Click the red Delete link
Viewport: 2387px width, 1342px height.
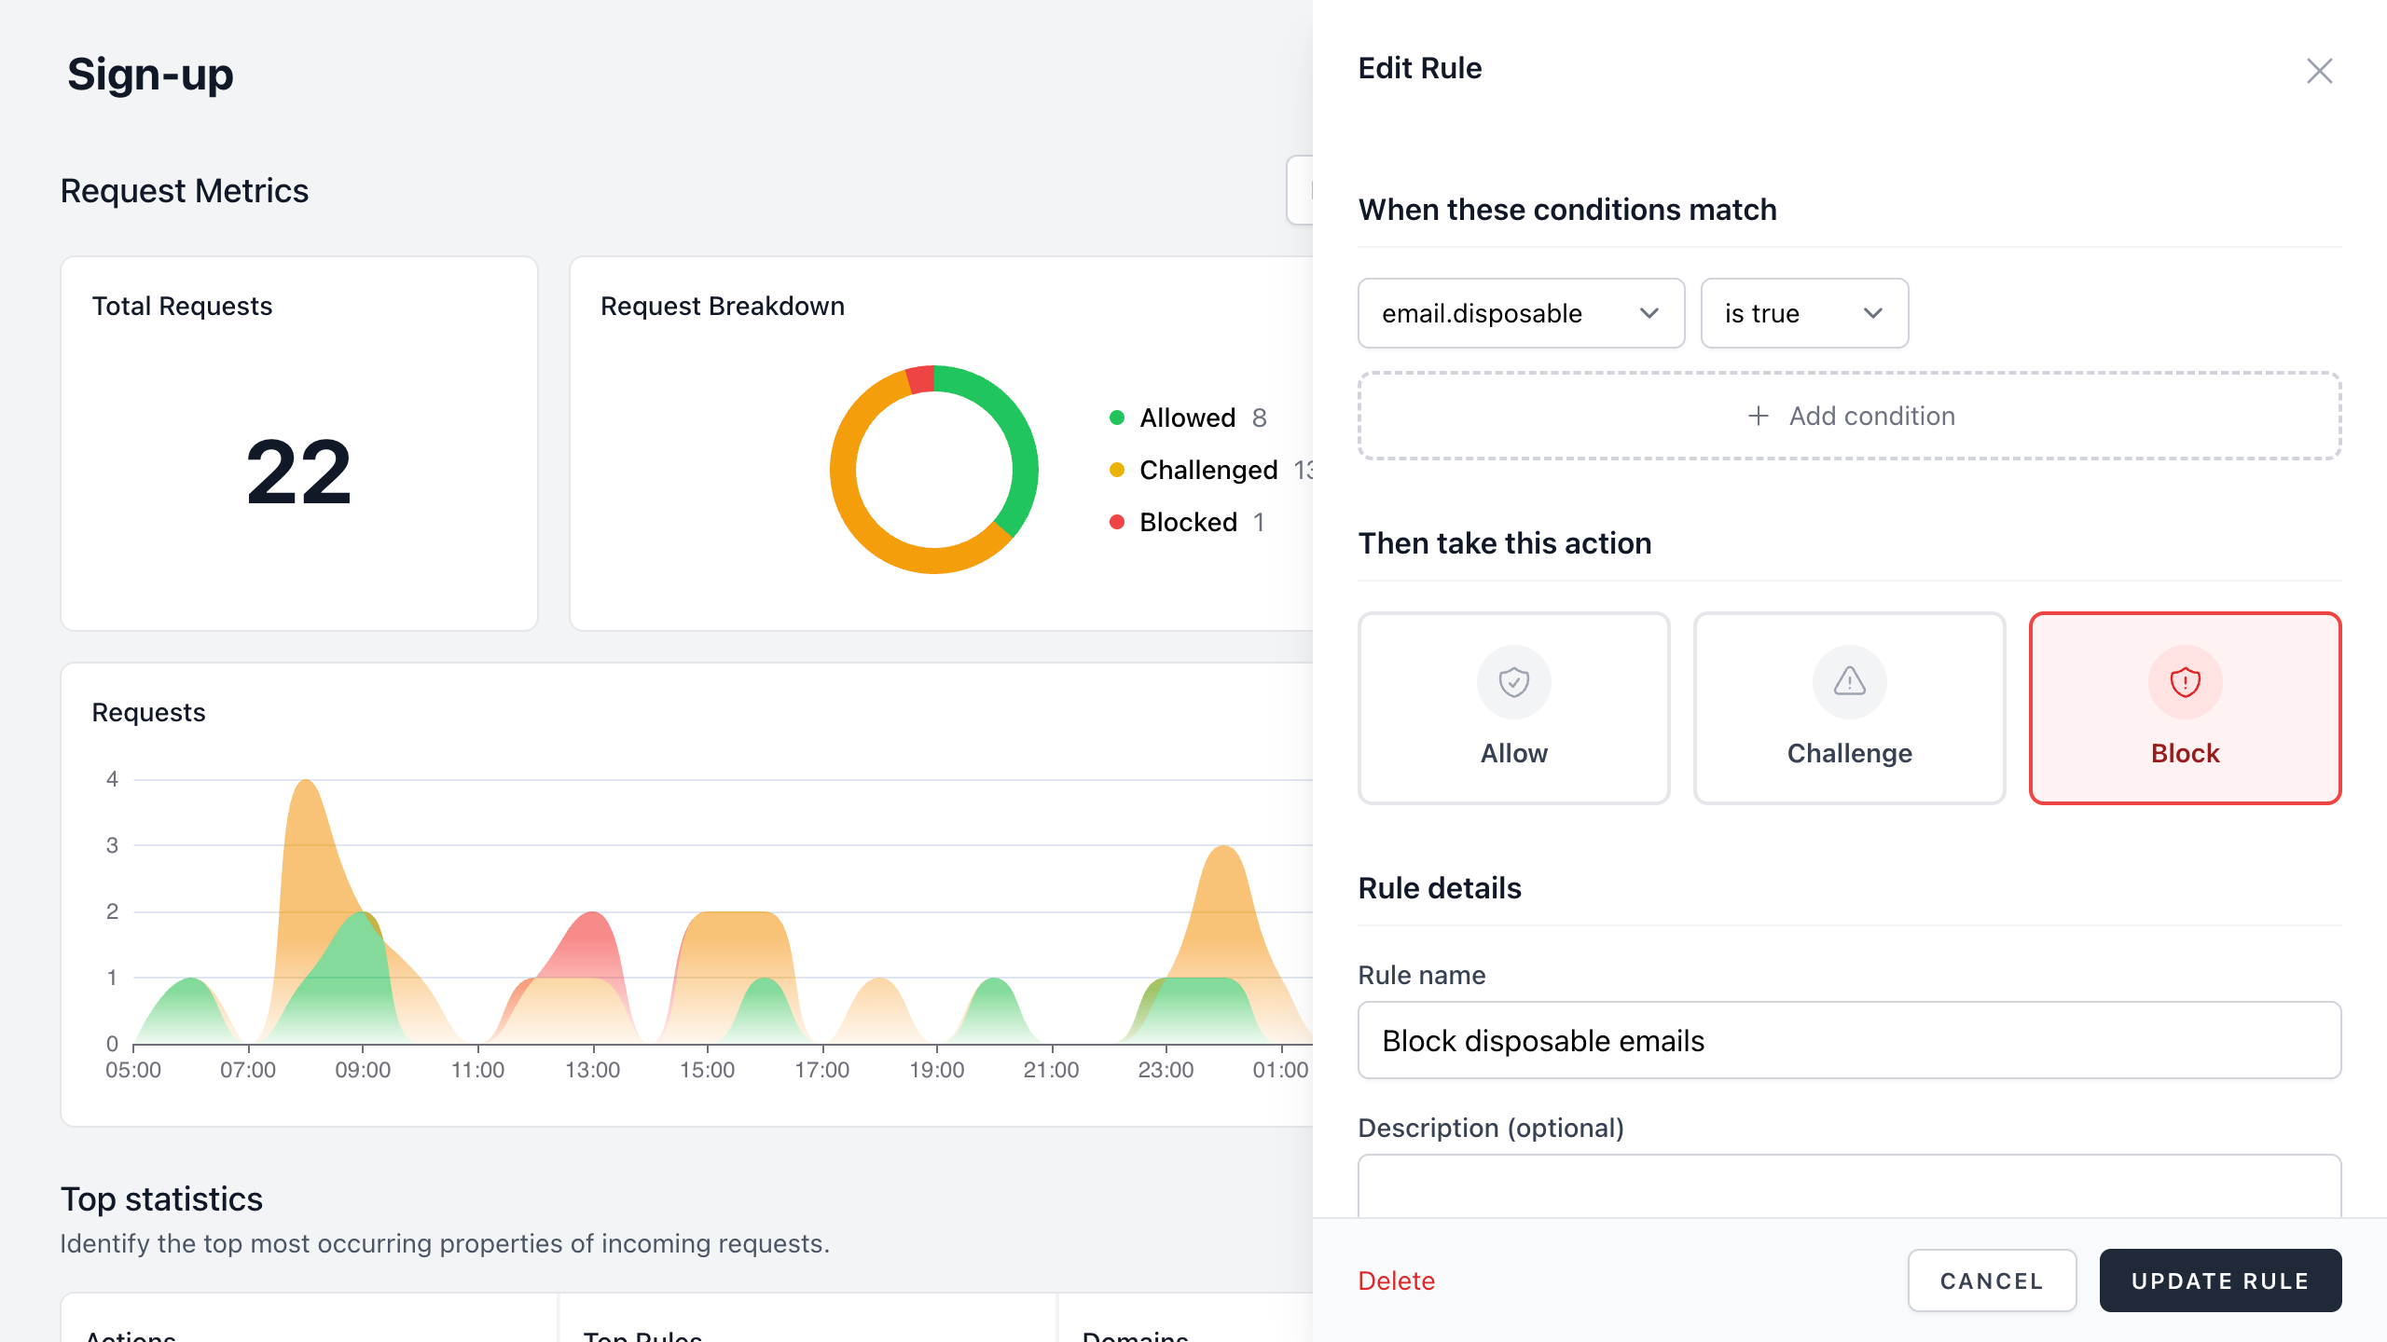point(1396,1280)
